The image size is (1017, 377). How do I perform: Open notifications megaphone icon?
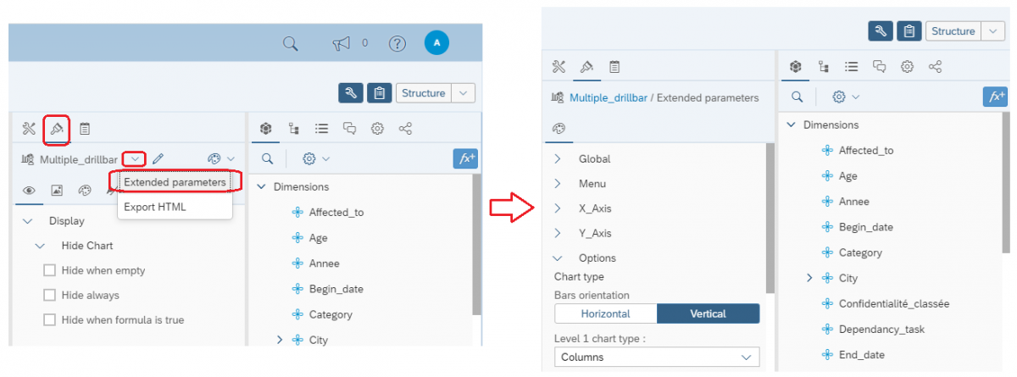(342, 43)
